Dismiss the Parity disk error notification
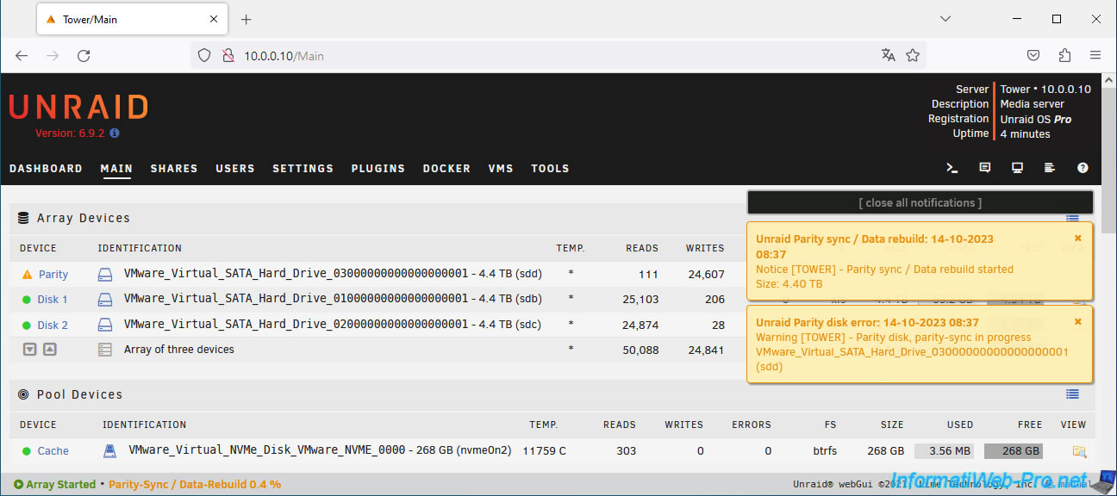This screenshot has height=496, width=1117. click(1077, 321)
